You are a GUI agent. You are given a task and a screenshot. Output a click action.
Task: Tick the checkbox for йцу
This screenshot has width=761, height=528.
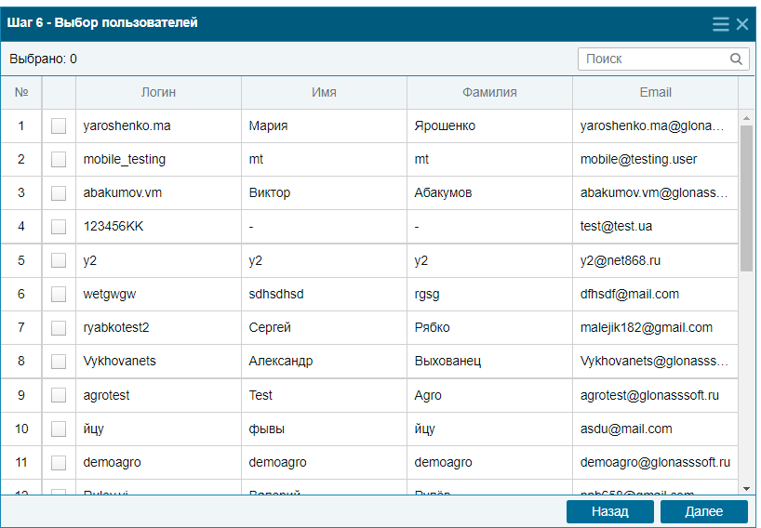coord(59,429)
